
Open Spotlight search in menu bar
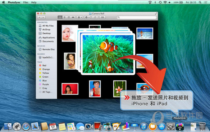coord(200,2)
